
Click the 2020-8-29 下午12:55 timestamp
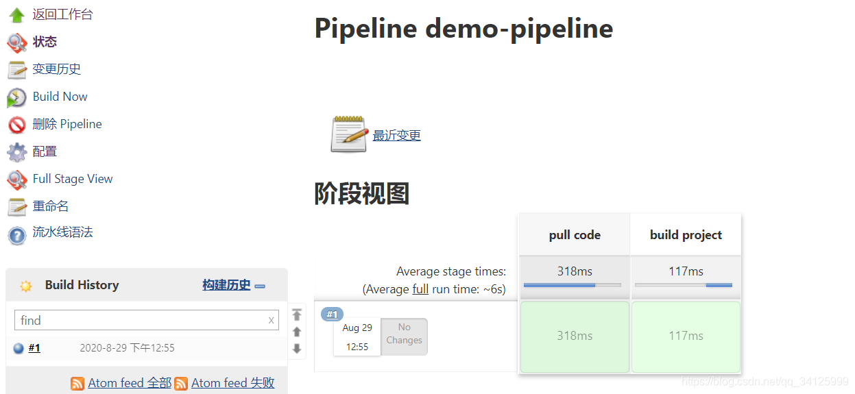[x=128, y=348]
